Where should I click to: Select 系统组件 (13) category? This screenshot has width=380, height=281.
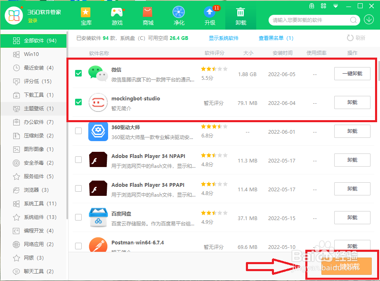(x=33, y=217)
